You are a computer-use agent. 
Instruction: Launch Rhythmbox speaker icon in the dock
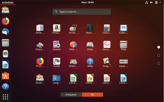5,54
